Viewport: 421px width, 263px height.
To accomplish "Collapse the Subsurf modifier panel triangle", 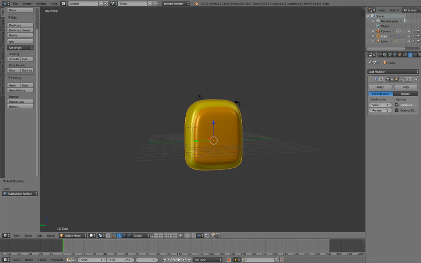I will click(370, 79).
